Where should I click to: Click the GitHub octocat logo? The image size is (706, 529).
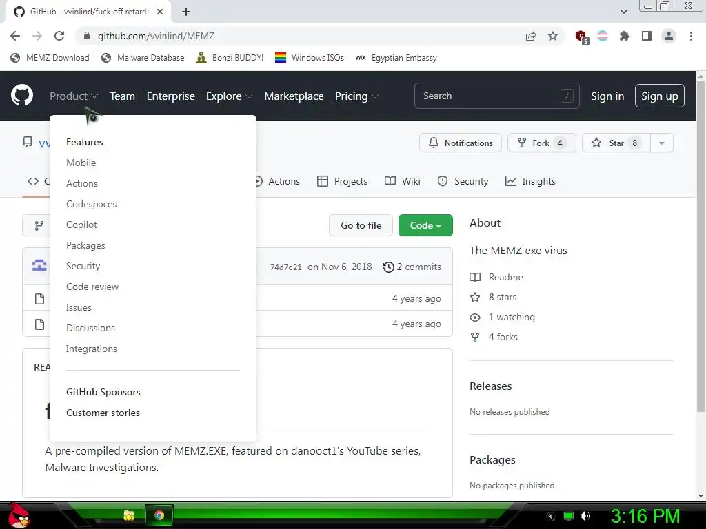click(x=22, y=95)
